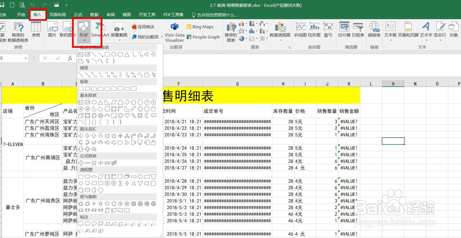Select the 7-ELEVEN store cell
This screenshot has width=461, height=238.
click(x=13, y=144)
